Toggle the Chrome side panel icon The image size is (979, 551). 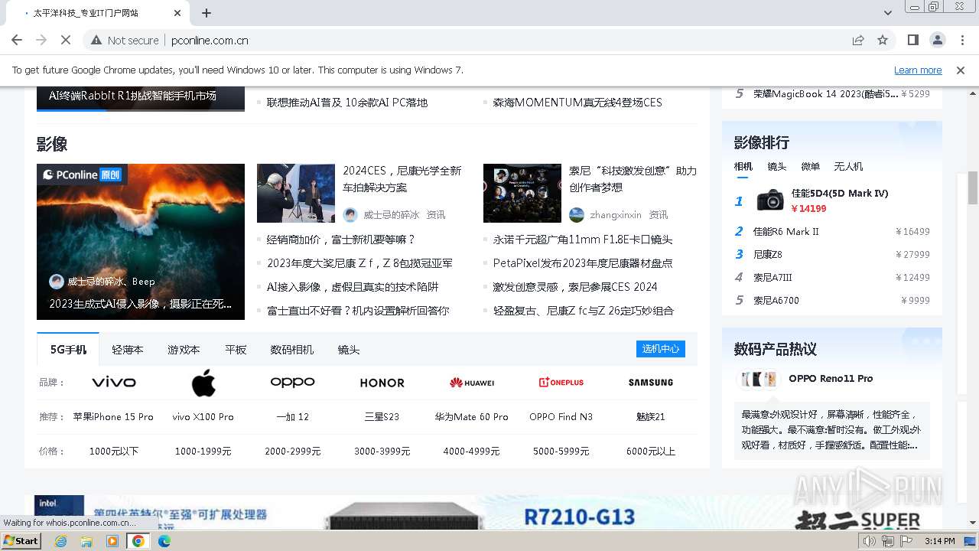pos(912,40)
